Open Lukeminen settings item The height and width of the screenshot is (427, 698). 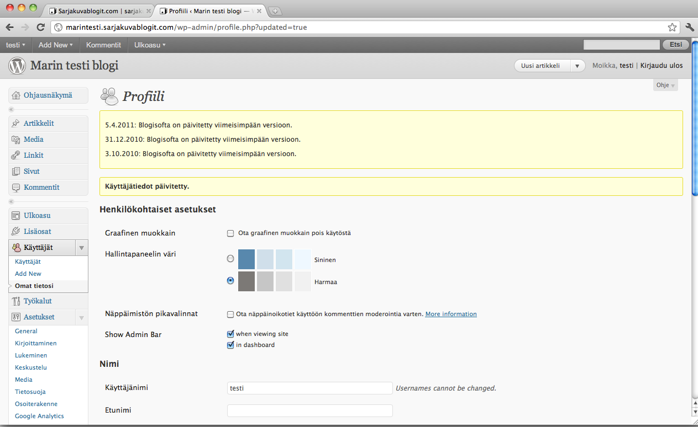pos(31,355)
